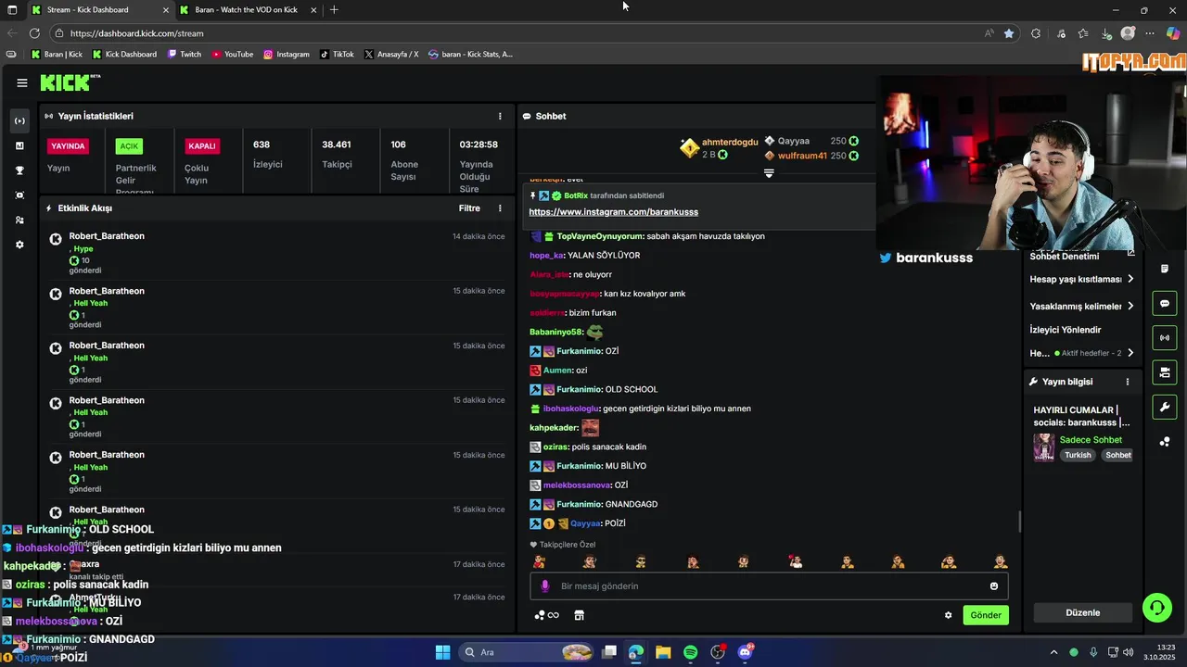This screenshot has height=667, width=1187.
Task: Open the community users icon in sidebar
Action: 19,220
